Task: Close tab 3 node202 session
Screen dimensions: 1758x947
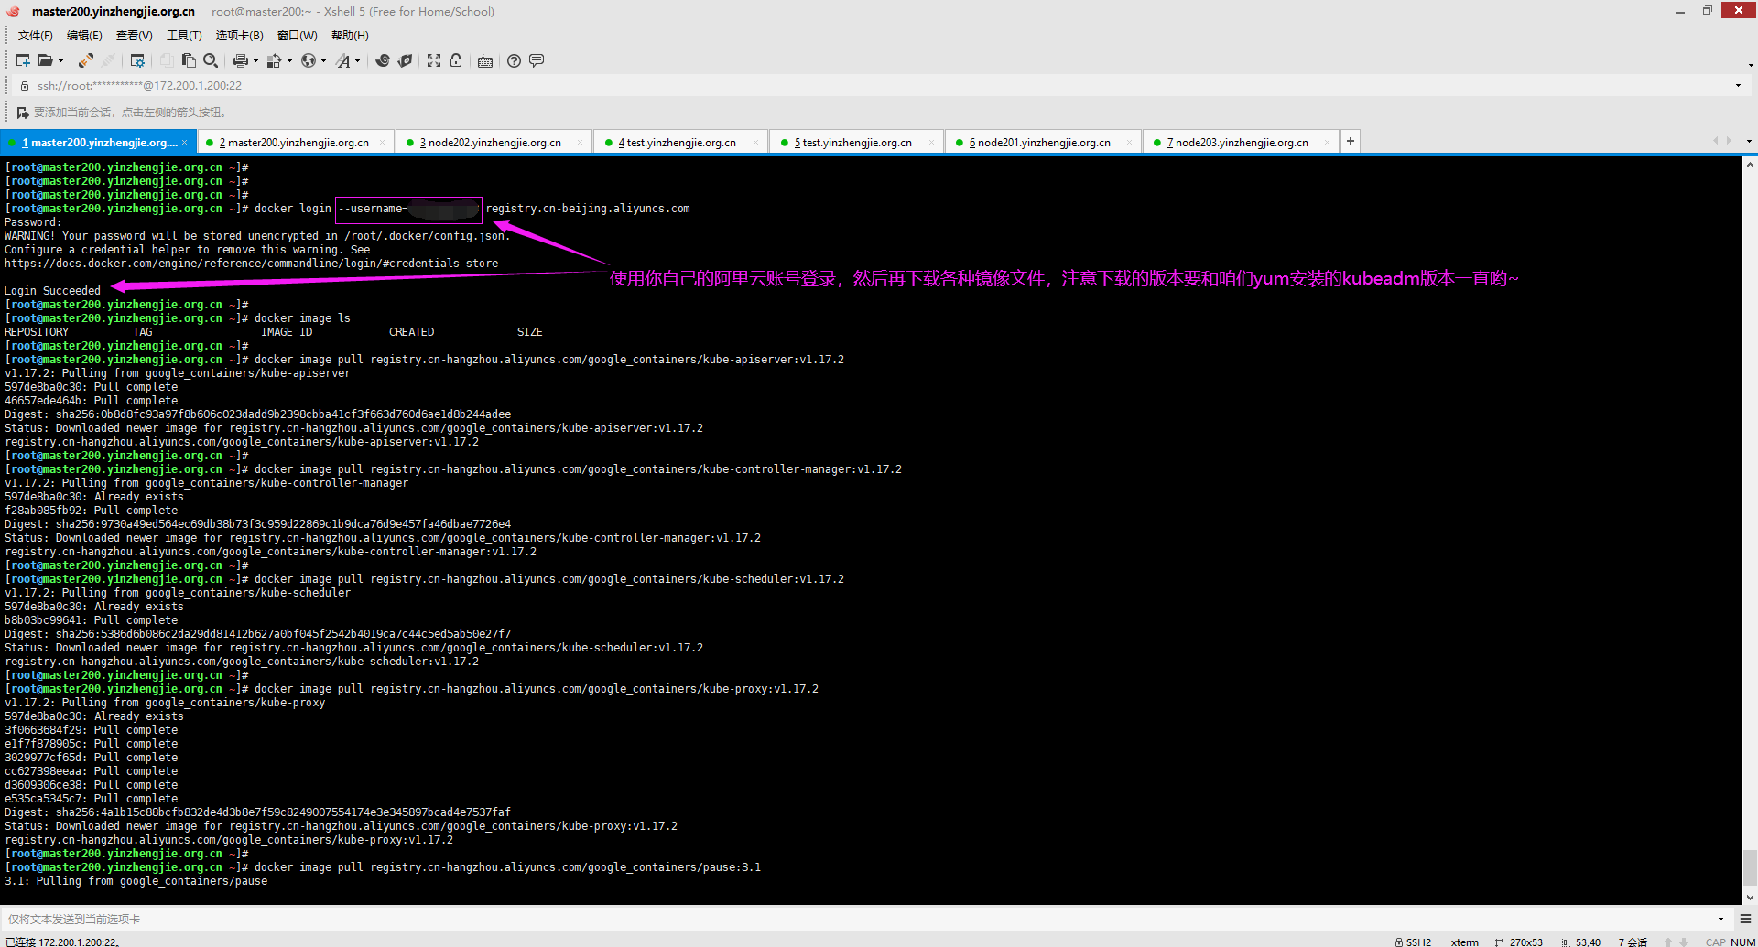Action: pos(580,143)
